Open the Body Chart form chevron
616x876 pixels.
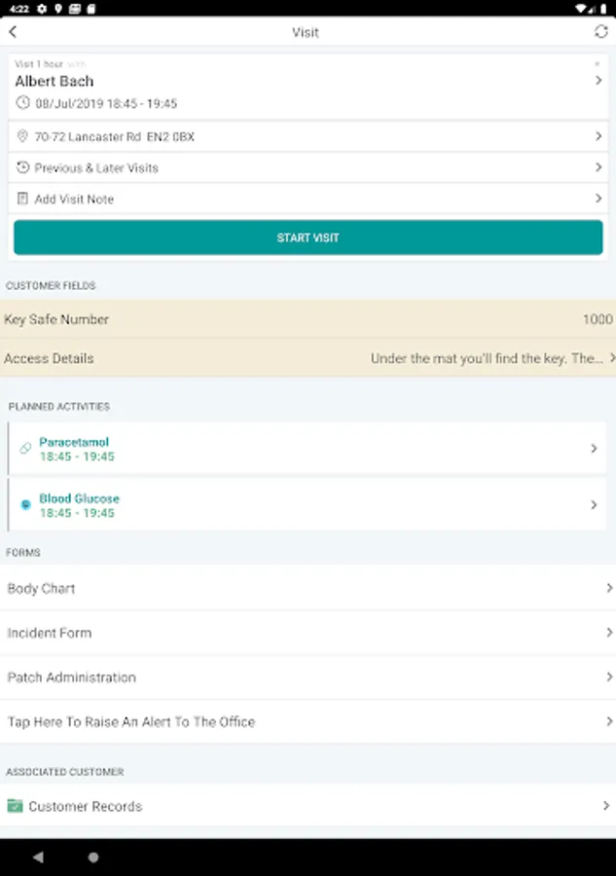pos(609,588)
